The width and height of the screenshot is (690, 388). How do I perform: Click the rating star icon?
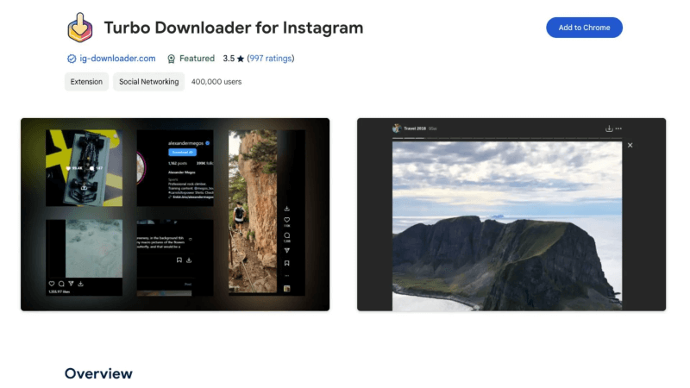[241, 59]
